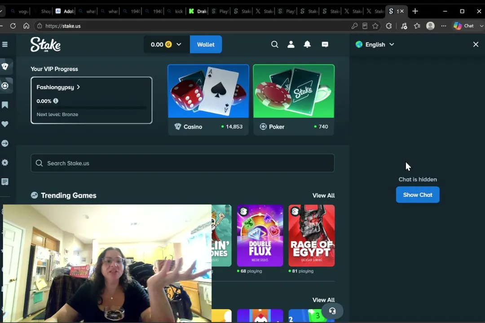Close the chat panel with the X
The height and width of the screenshot is (323, 485).
pos(476,44)
